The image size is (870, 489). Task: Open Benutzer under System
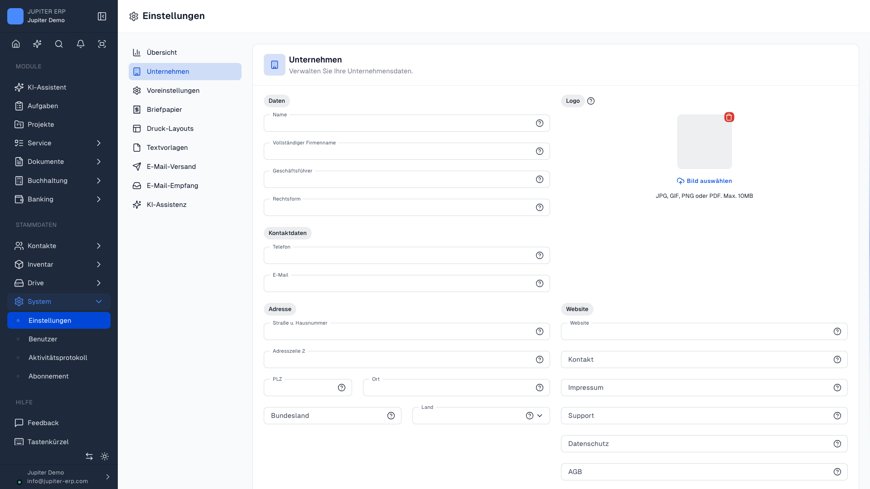click(59, 339)
